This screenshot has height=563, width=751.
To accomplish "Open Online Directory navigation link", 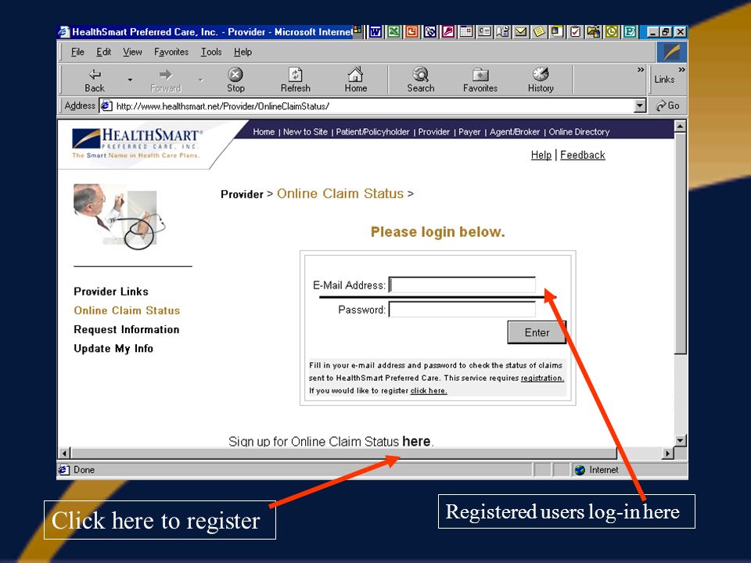I will point(579,131).
